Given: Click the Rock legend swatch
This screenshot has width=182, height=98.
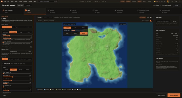Looking at the screenshot, I should pyautogui.click(x=73, y=90).
